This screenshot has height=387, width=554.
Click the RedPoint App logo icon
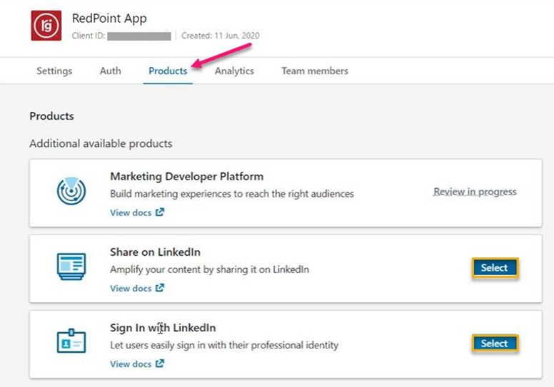point(46,26)
